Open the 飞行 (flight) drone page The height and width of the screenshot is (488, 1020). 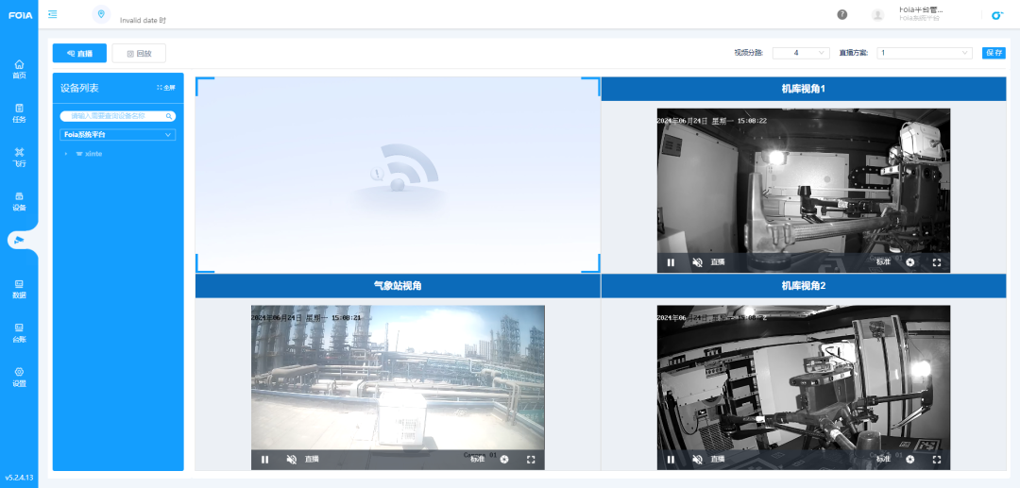19,157
